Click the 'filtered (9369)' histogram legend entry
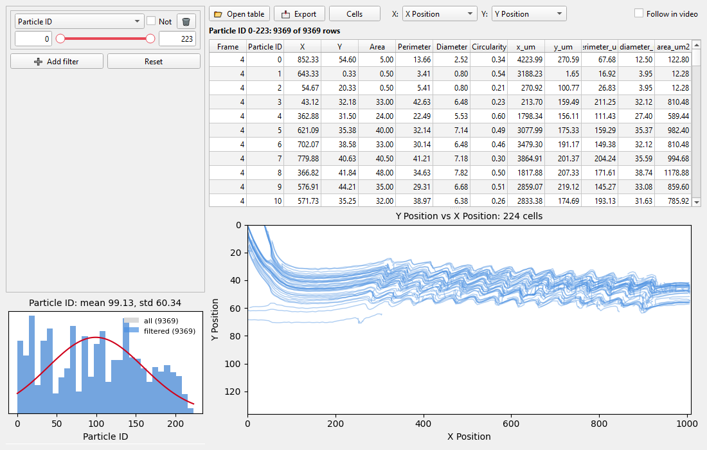The image size is (707, 450). (170, 331)
